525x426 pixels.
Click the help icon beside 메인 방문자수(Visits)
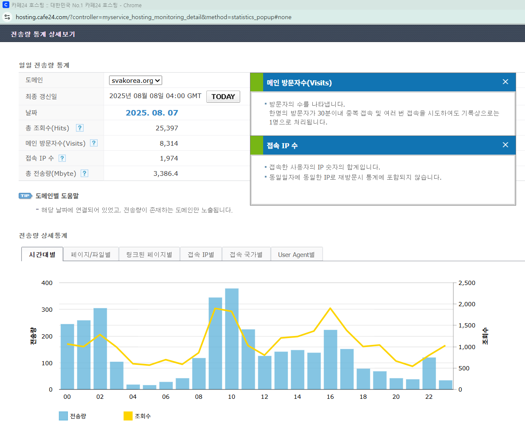(94, 143)
